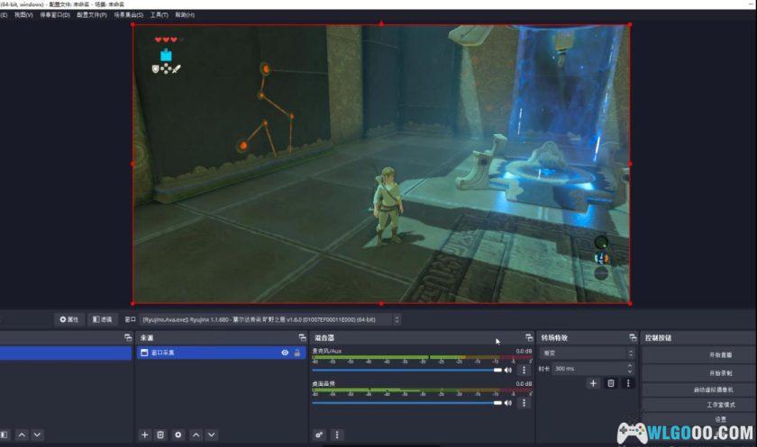Click 滤镜 filters button in source toolbar
The height and width of the screenshot is (447, 757).
[103, 319]
